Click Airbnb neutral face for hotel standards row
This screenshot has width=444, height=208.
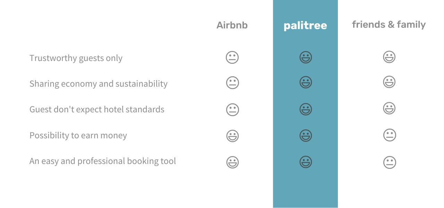tap(232, 110)
